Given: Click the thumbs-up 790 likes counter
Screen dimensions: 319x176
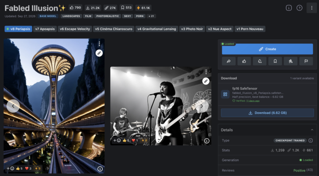Looking at the screenshot, I should 75,8.
